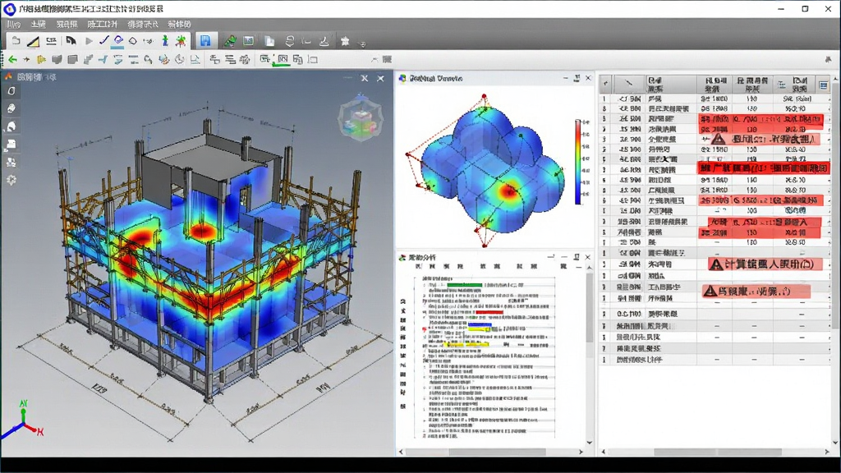Image resolution: width=841 pixels, height=473 pixels.
Task: Click the yellow triangle ruler tool icon
Action: [x=33, y=41]
